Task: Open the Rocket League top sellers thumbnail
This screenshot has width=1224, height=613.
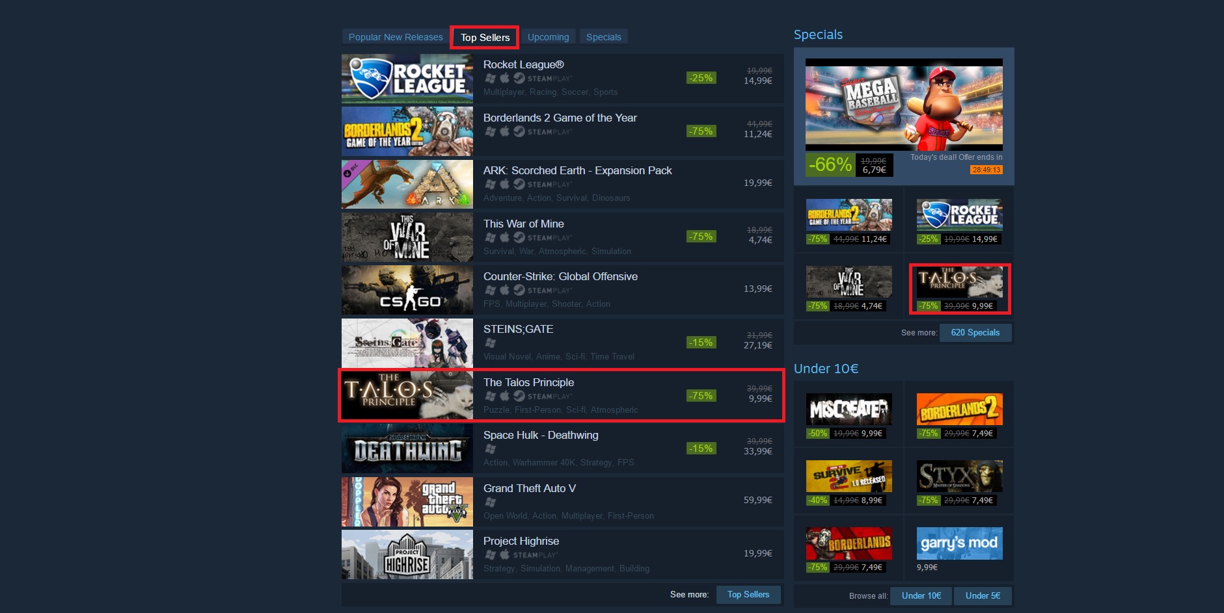Action: pyautogui.click(x=407, y=79)
